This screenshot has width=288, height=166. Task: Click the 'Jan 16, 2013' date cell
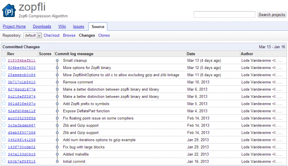(x=198, y=161)
